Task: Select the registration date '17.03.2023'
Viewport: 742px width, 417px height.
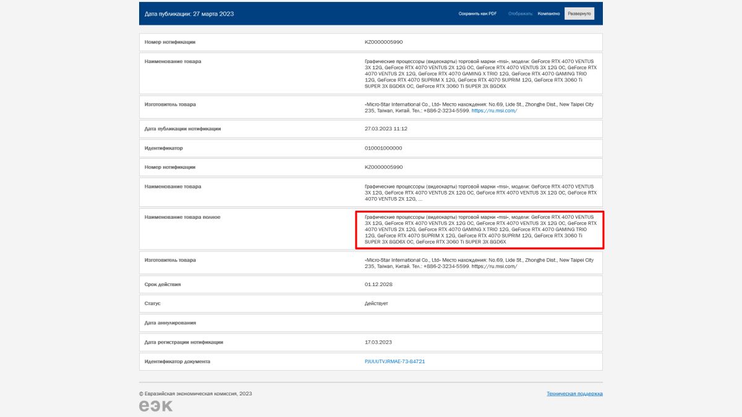Action: (x=378, y=342)
